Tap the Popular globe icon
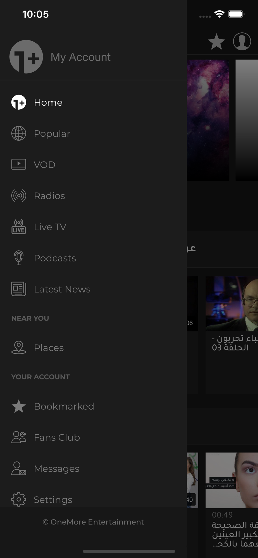 (x=19, y=133)
